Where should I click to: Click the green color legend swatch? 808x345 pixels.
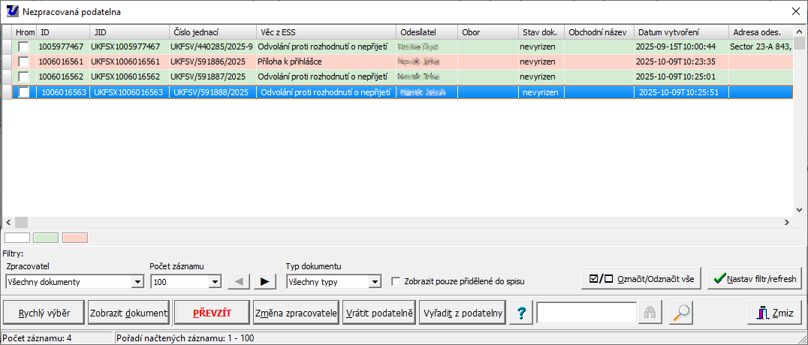[46, 238]
